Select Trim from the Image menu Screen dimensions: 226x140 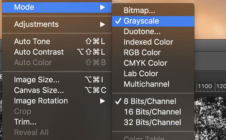click(25, 122)
